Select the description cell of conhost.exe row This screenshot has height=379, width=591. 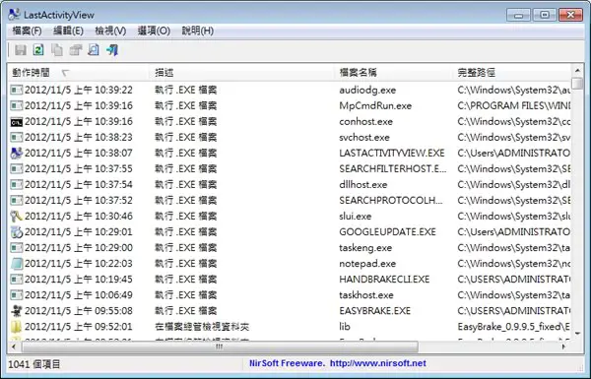pos(186,122)
